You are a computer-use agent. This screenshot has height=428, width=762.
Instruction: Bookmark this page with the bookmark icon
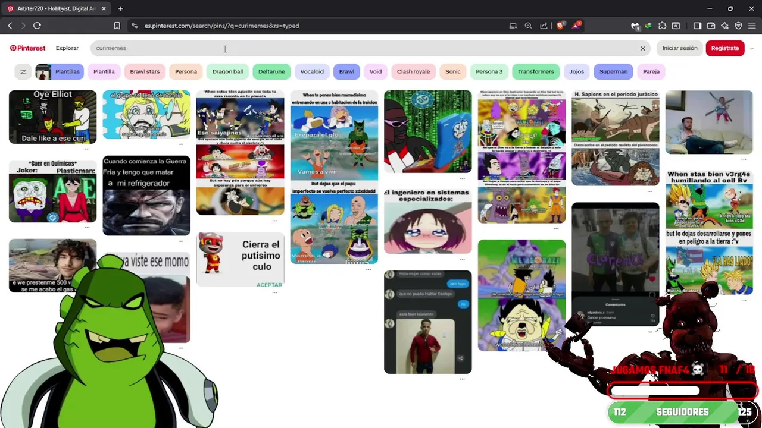coord(117,26)
